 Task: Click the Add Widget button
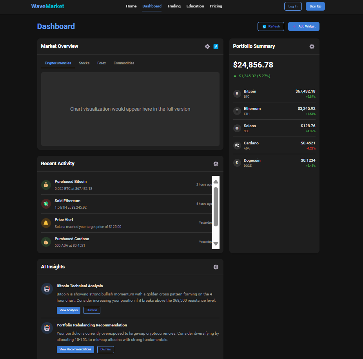pos(304,26)
